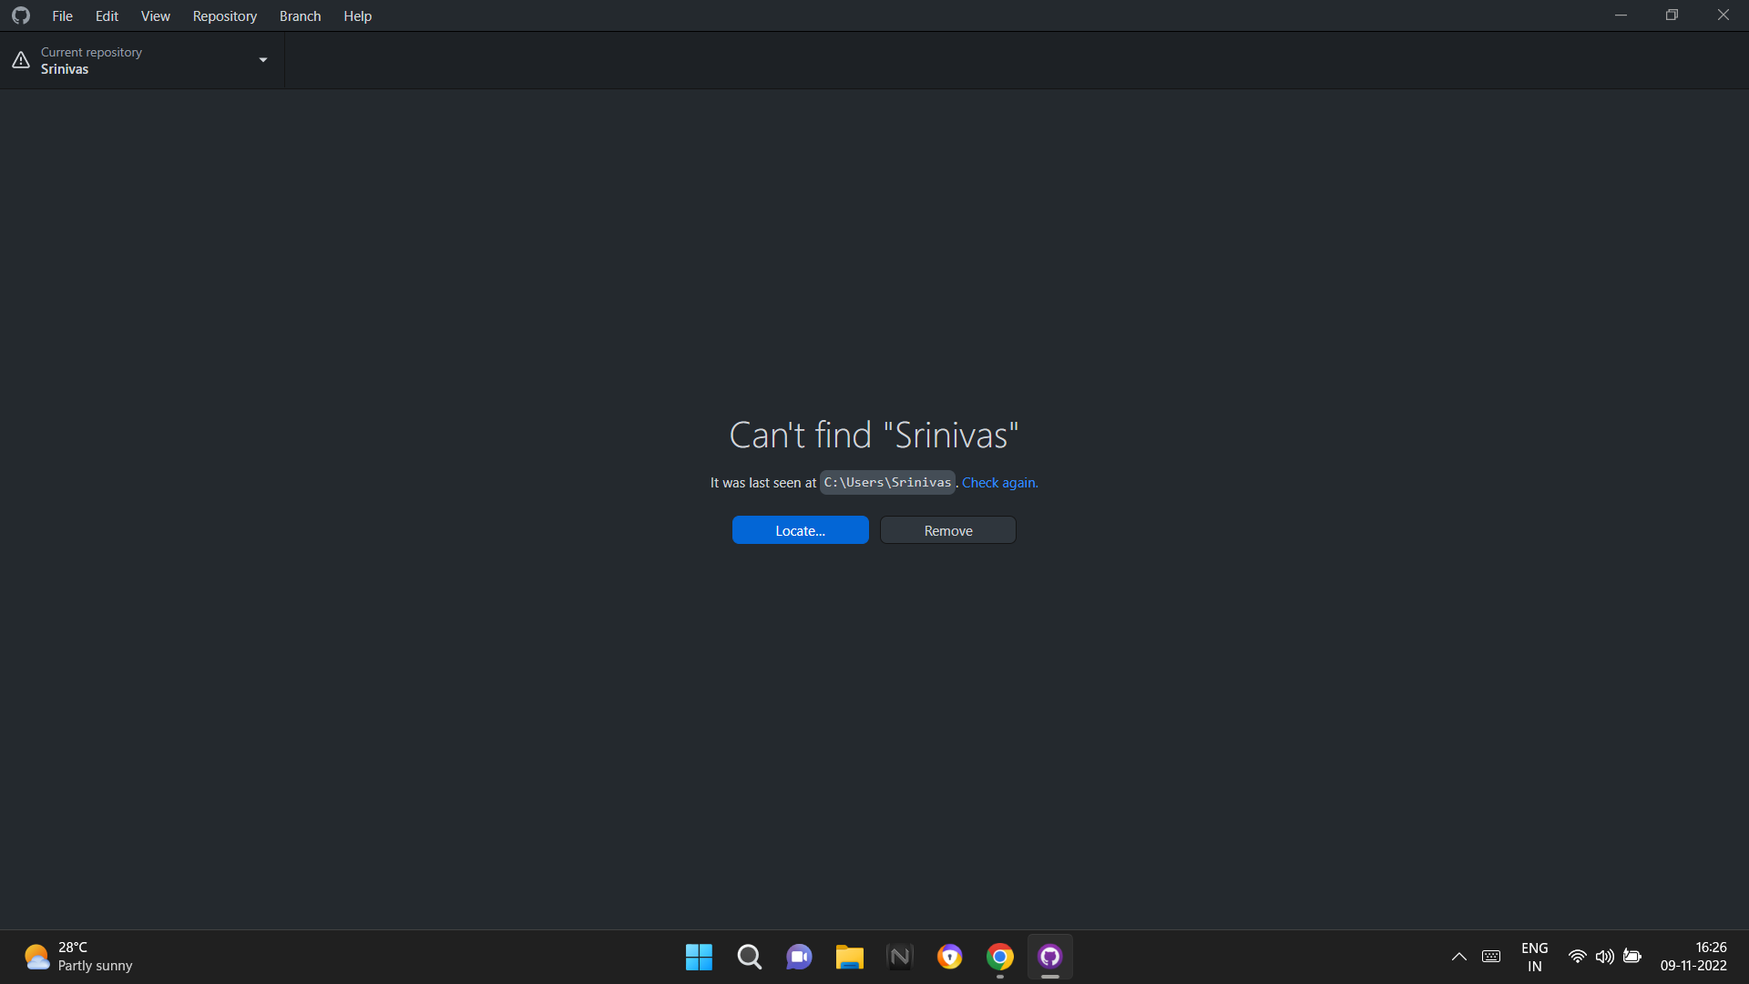
Task: Click the ENG IN language indicator
Action: [x=1534, y=957]
